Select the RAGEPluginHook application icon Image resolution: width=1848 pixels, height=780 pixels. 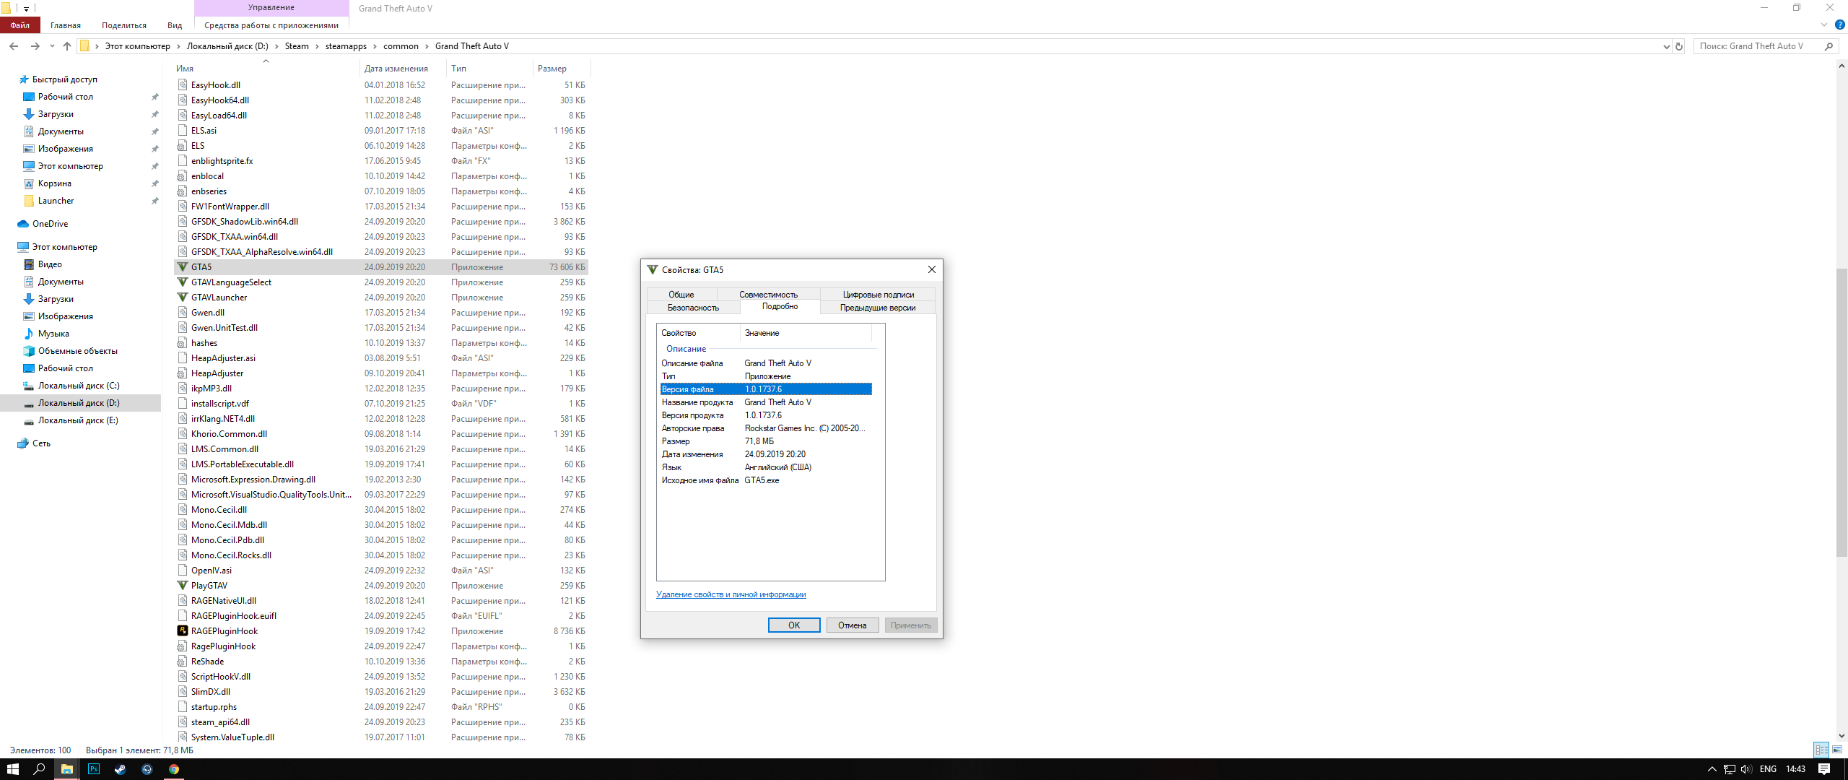183,630
